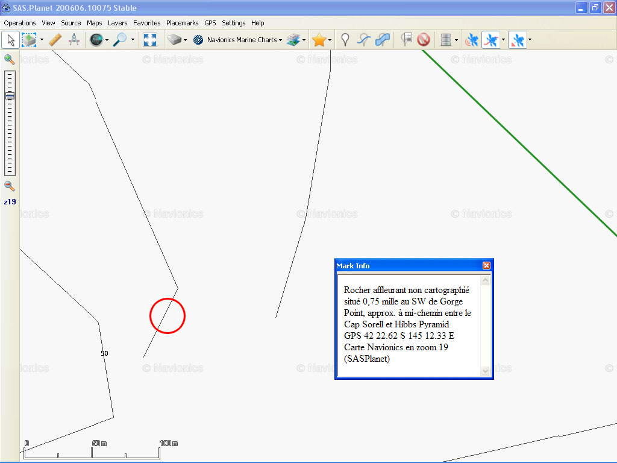Expand the GPS track options dropdown arrow
The width and height of the screenshot is (617, 463).
tap(503, 40)
